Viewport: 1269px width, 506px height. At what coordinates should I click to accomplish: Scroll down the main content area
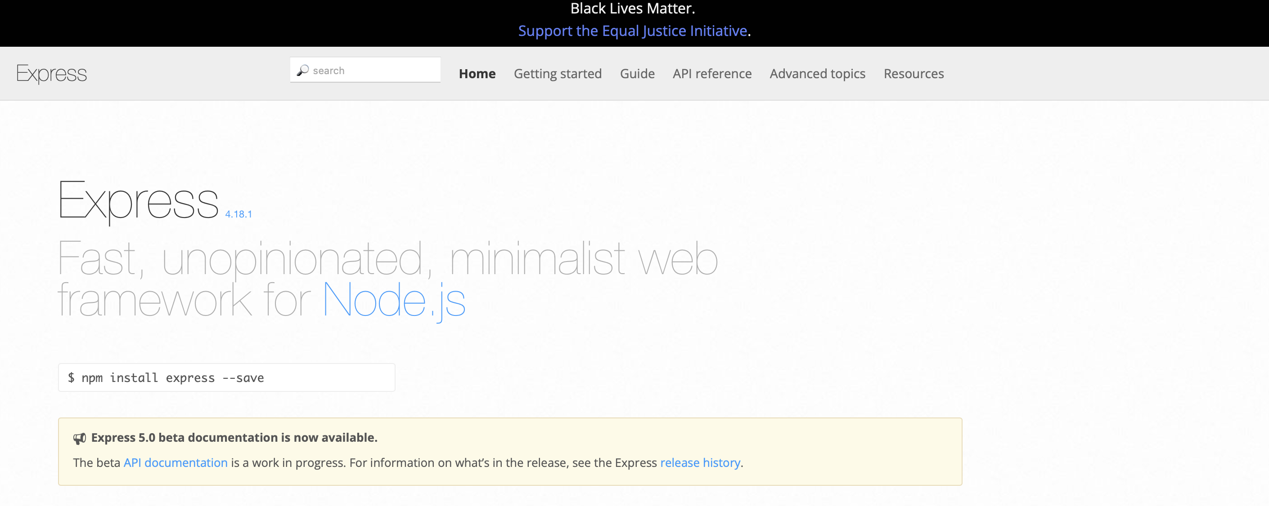point(634,323)
